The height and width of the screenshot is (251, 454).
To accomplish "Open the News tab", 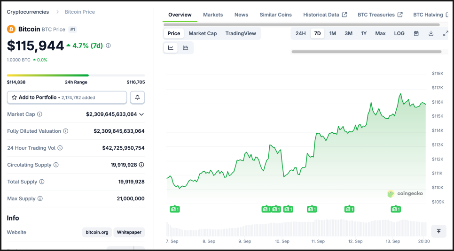I will click(241, 15).
